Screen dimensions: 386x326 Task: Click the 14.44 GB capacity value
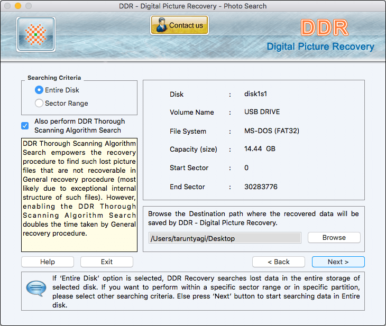(260, 149)
